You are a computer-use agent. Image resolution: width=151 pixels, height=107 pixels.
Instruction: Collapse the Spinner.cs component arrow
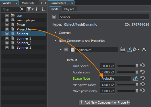61,50
